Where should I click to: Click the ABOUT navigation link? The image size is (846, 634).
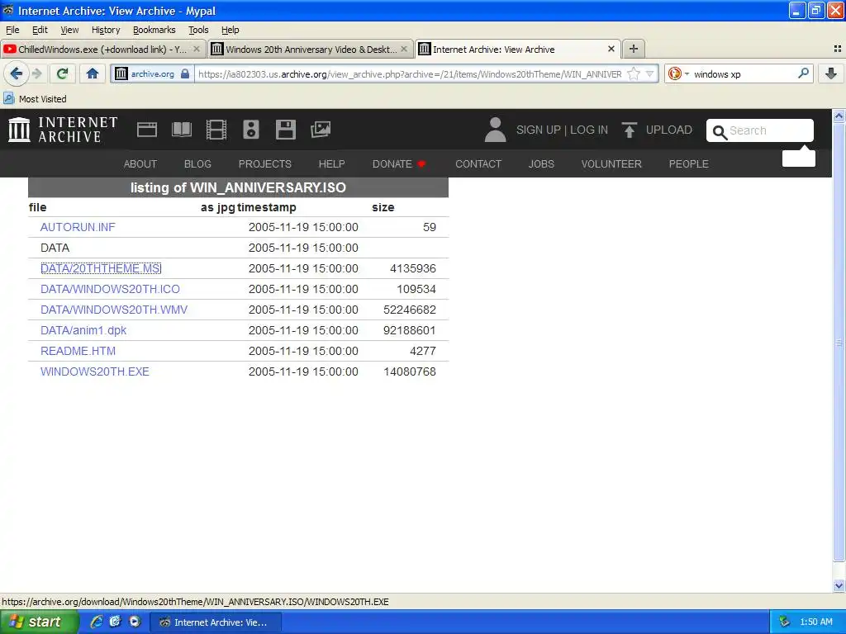coord(140,164)
